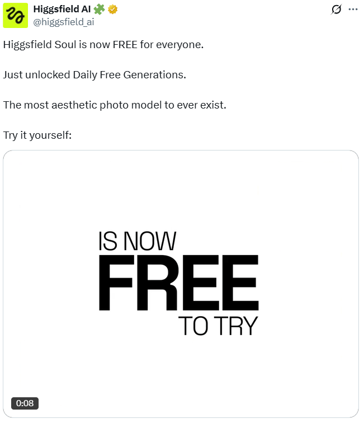Click the TO TRY text in video
364x423 pixels.
pyautogui.click(x=218, y=326)
